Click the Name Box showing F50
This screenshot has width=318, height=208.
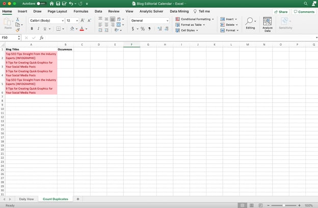click(x=9, y=38)
